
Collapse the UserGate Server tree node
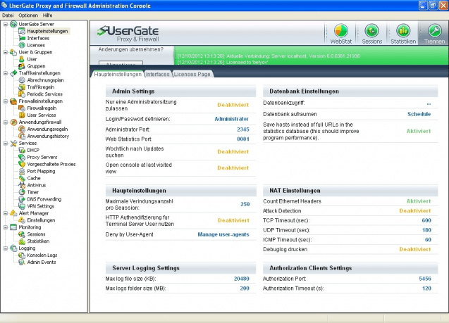[x=6, y=24]
